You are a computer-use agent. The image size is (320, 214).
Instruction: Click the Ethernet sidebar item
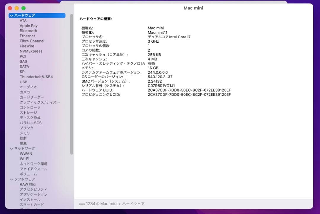point(27,36)
